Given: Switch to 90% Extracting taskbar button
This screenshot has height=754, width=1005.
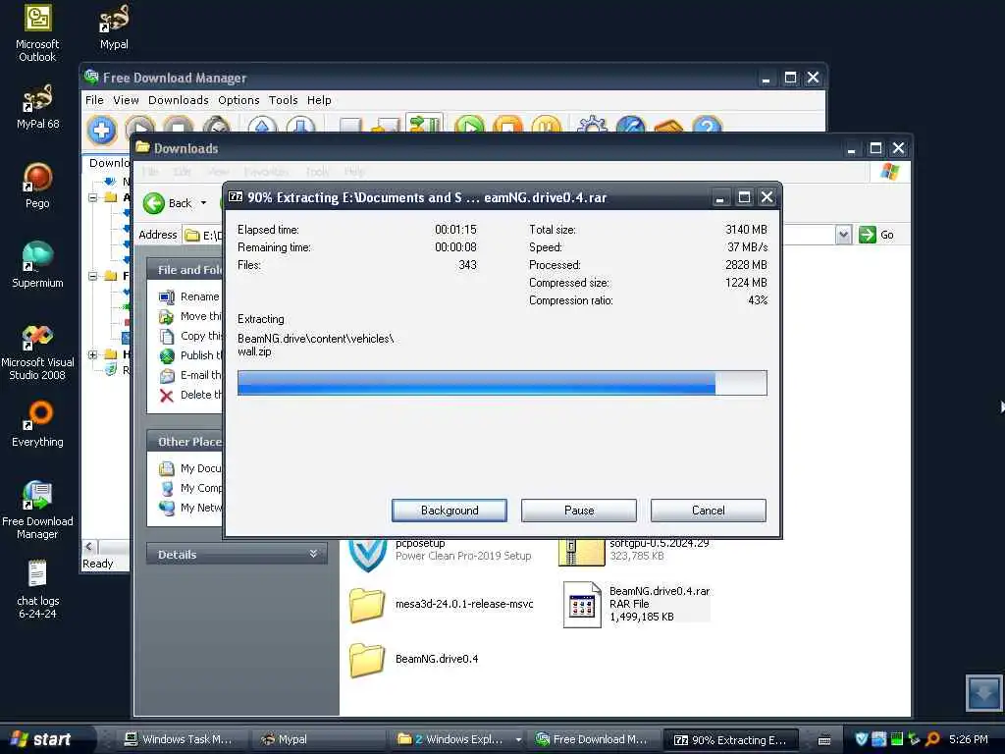Looking at the screenshot, I should tap(730, 740).
